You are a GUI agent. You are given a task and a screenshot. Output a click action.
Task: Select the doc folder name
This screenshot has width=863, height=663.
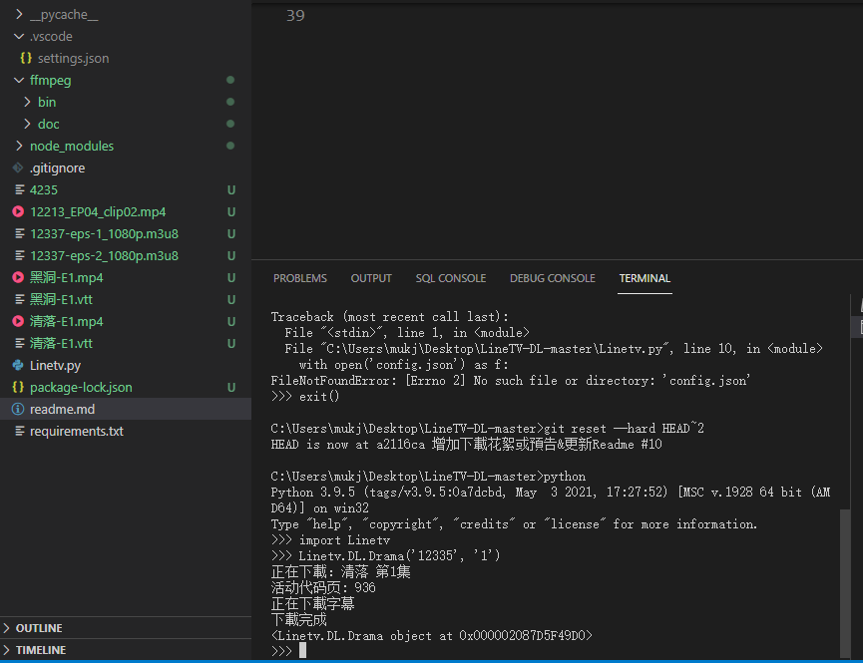[x=49, y=125]
